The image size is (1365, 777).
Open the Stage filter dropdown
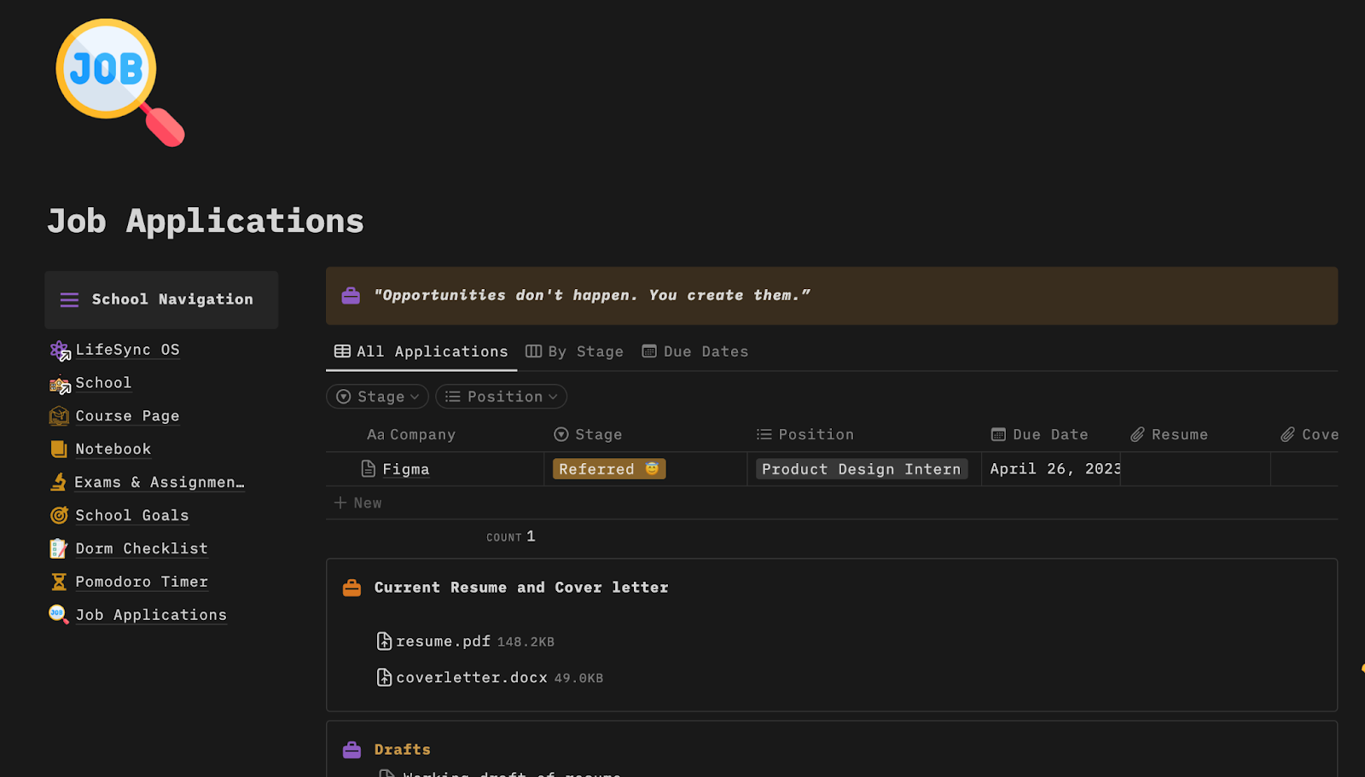(x=378, y=397)
